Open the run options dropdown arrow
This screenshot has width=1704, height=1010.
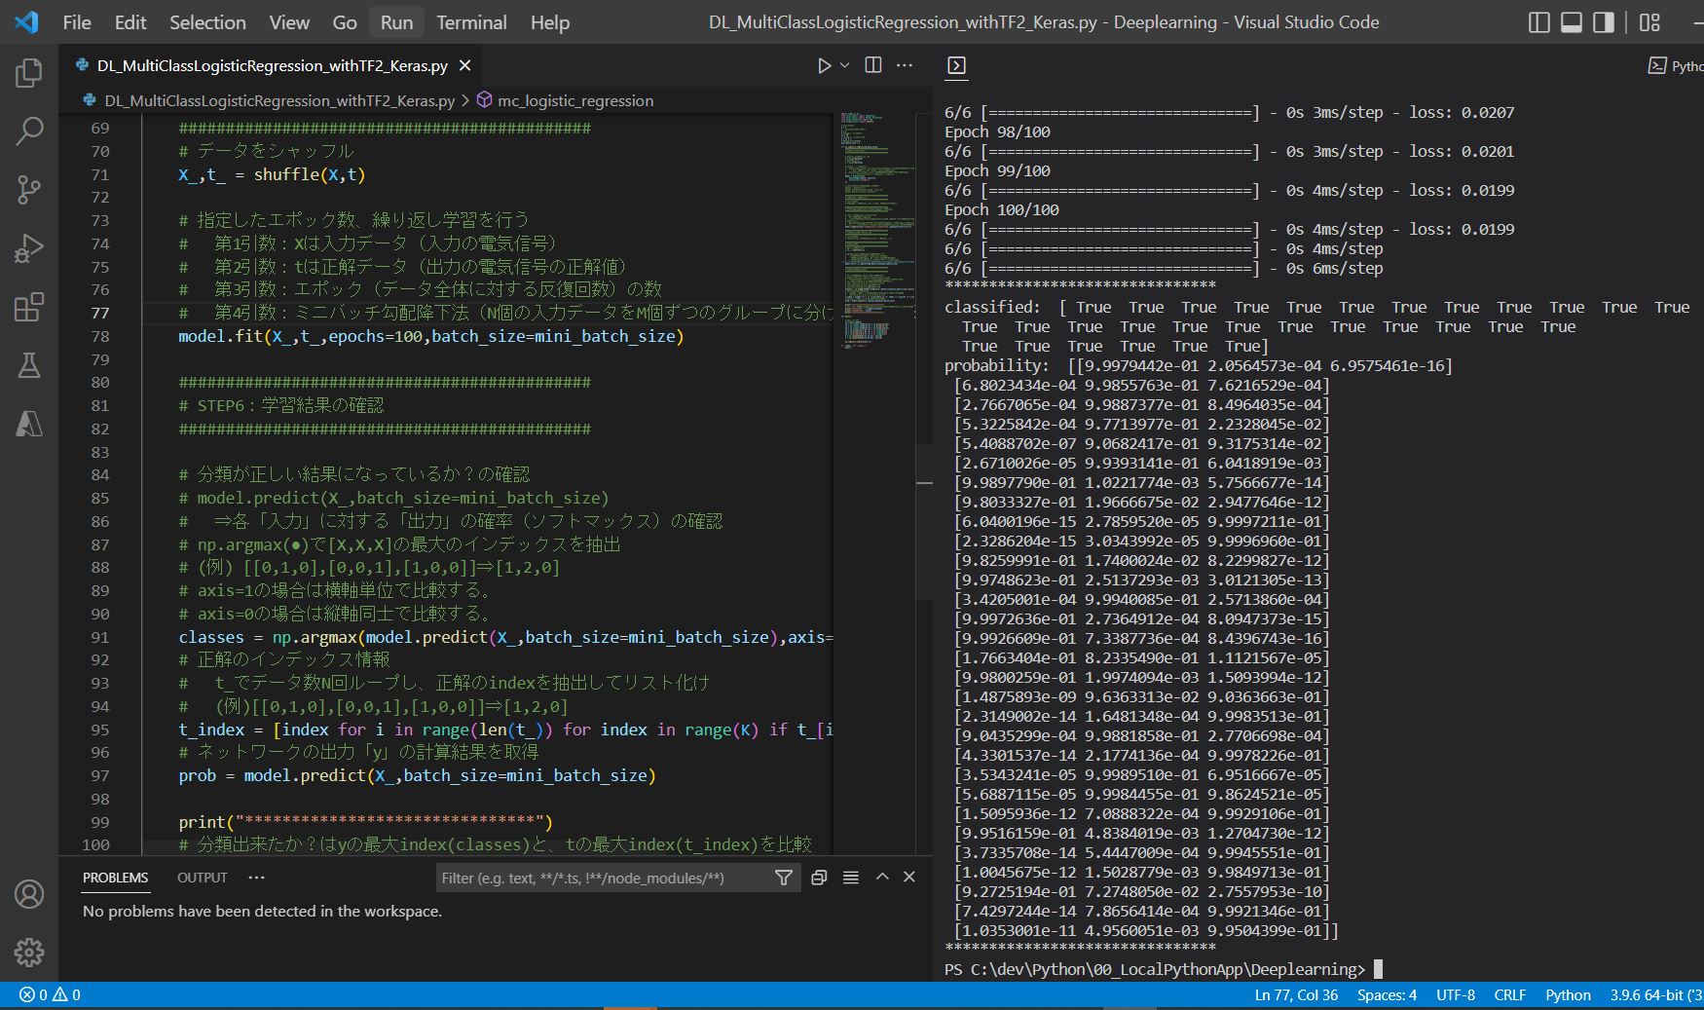(845, 65)
